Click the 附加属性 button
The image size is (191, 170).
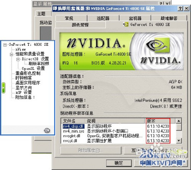point(91,150)
